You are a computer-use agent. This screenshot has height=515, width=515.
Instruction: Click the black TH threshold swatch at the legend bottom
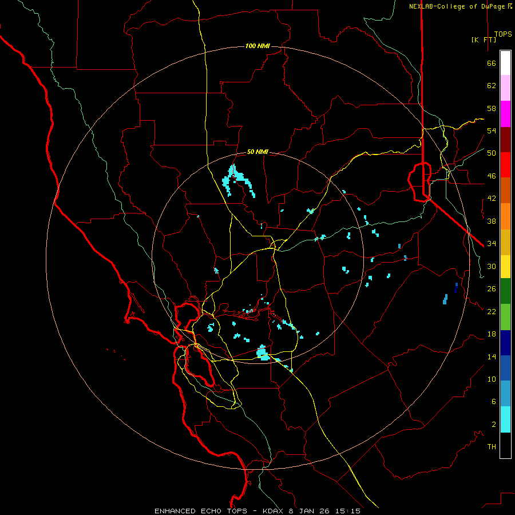click(x=505, y=445)
